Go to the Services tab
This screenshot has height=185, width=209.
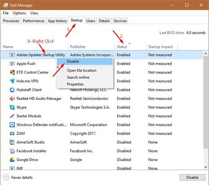coord(120,21)
